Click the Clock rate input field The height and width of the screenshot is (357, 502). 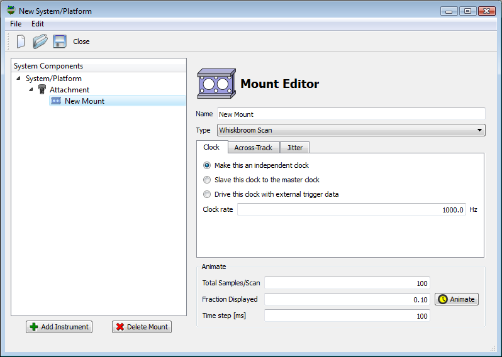tap(351, 210)
